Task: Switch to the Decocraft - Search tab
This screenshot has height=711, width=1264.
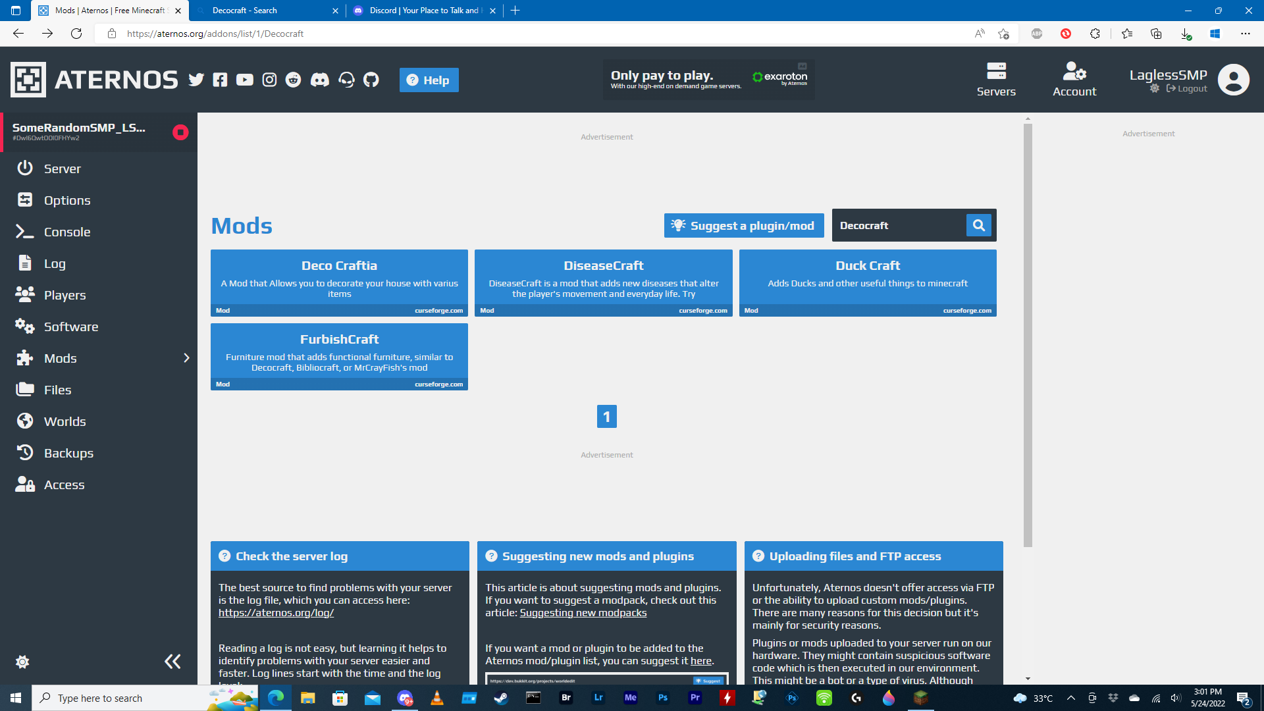Action: pyautogui.click(x=267, y=11)
